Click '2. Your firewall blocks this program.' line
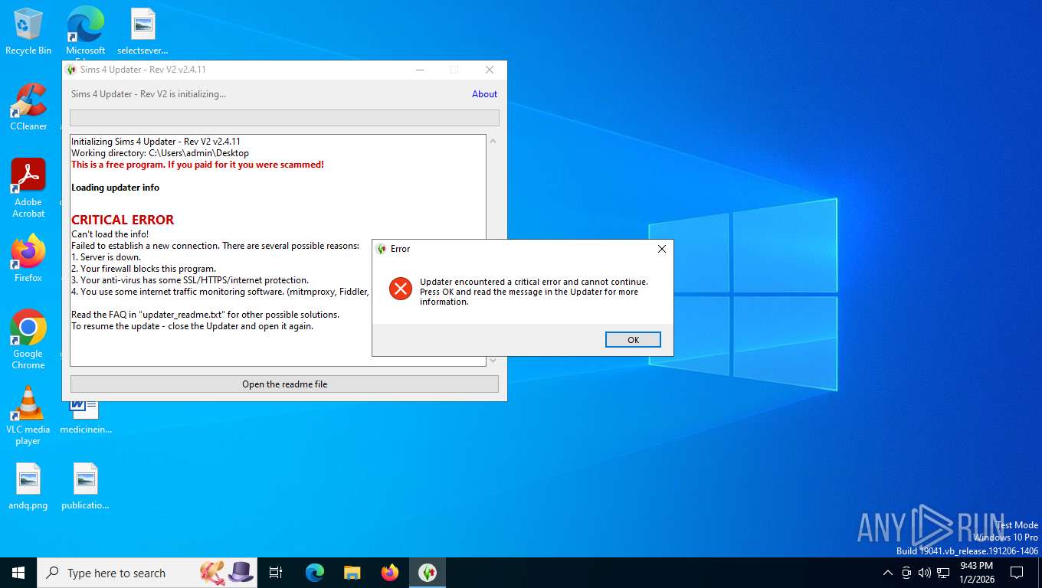The image size is (1042, 588). point(143,269)
